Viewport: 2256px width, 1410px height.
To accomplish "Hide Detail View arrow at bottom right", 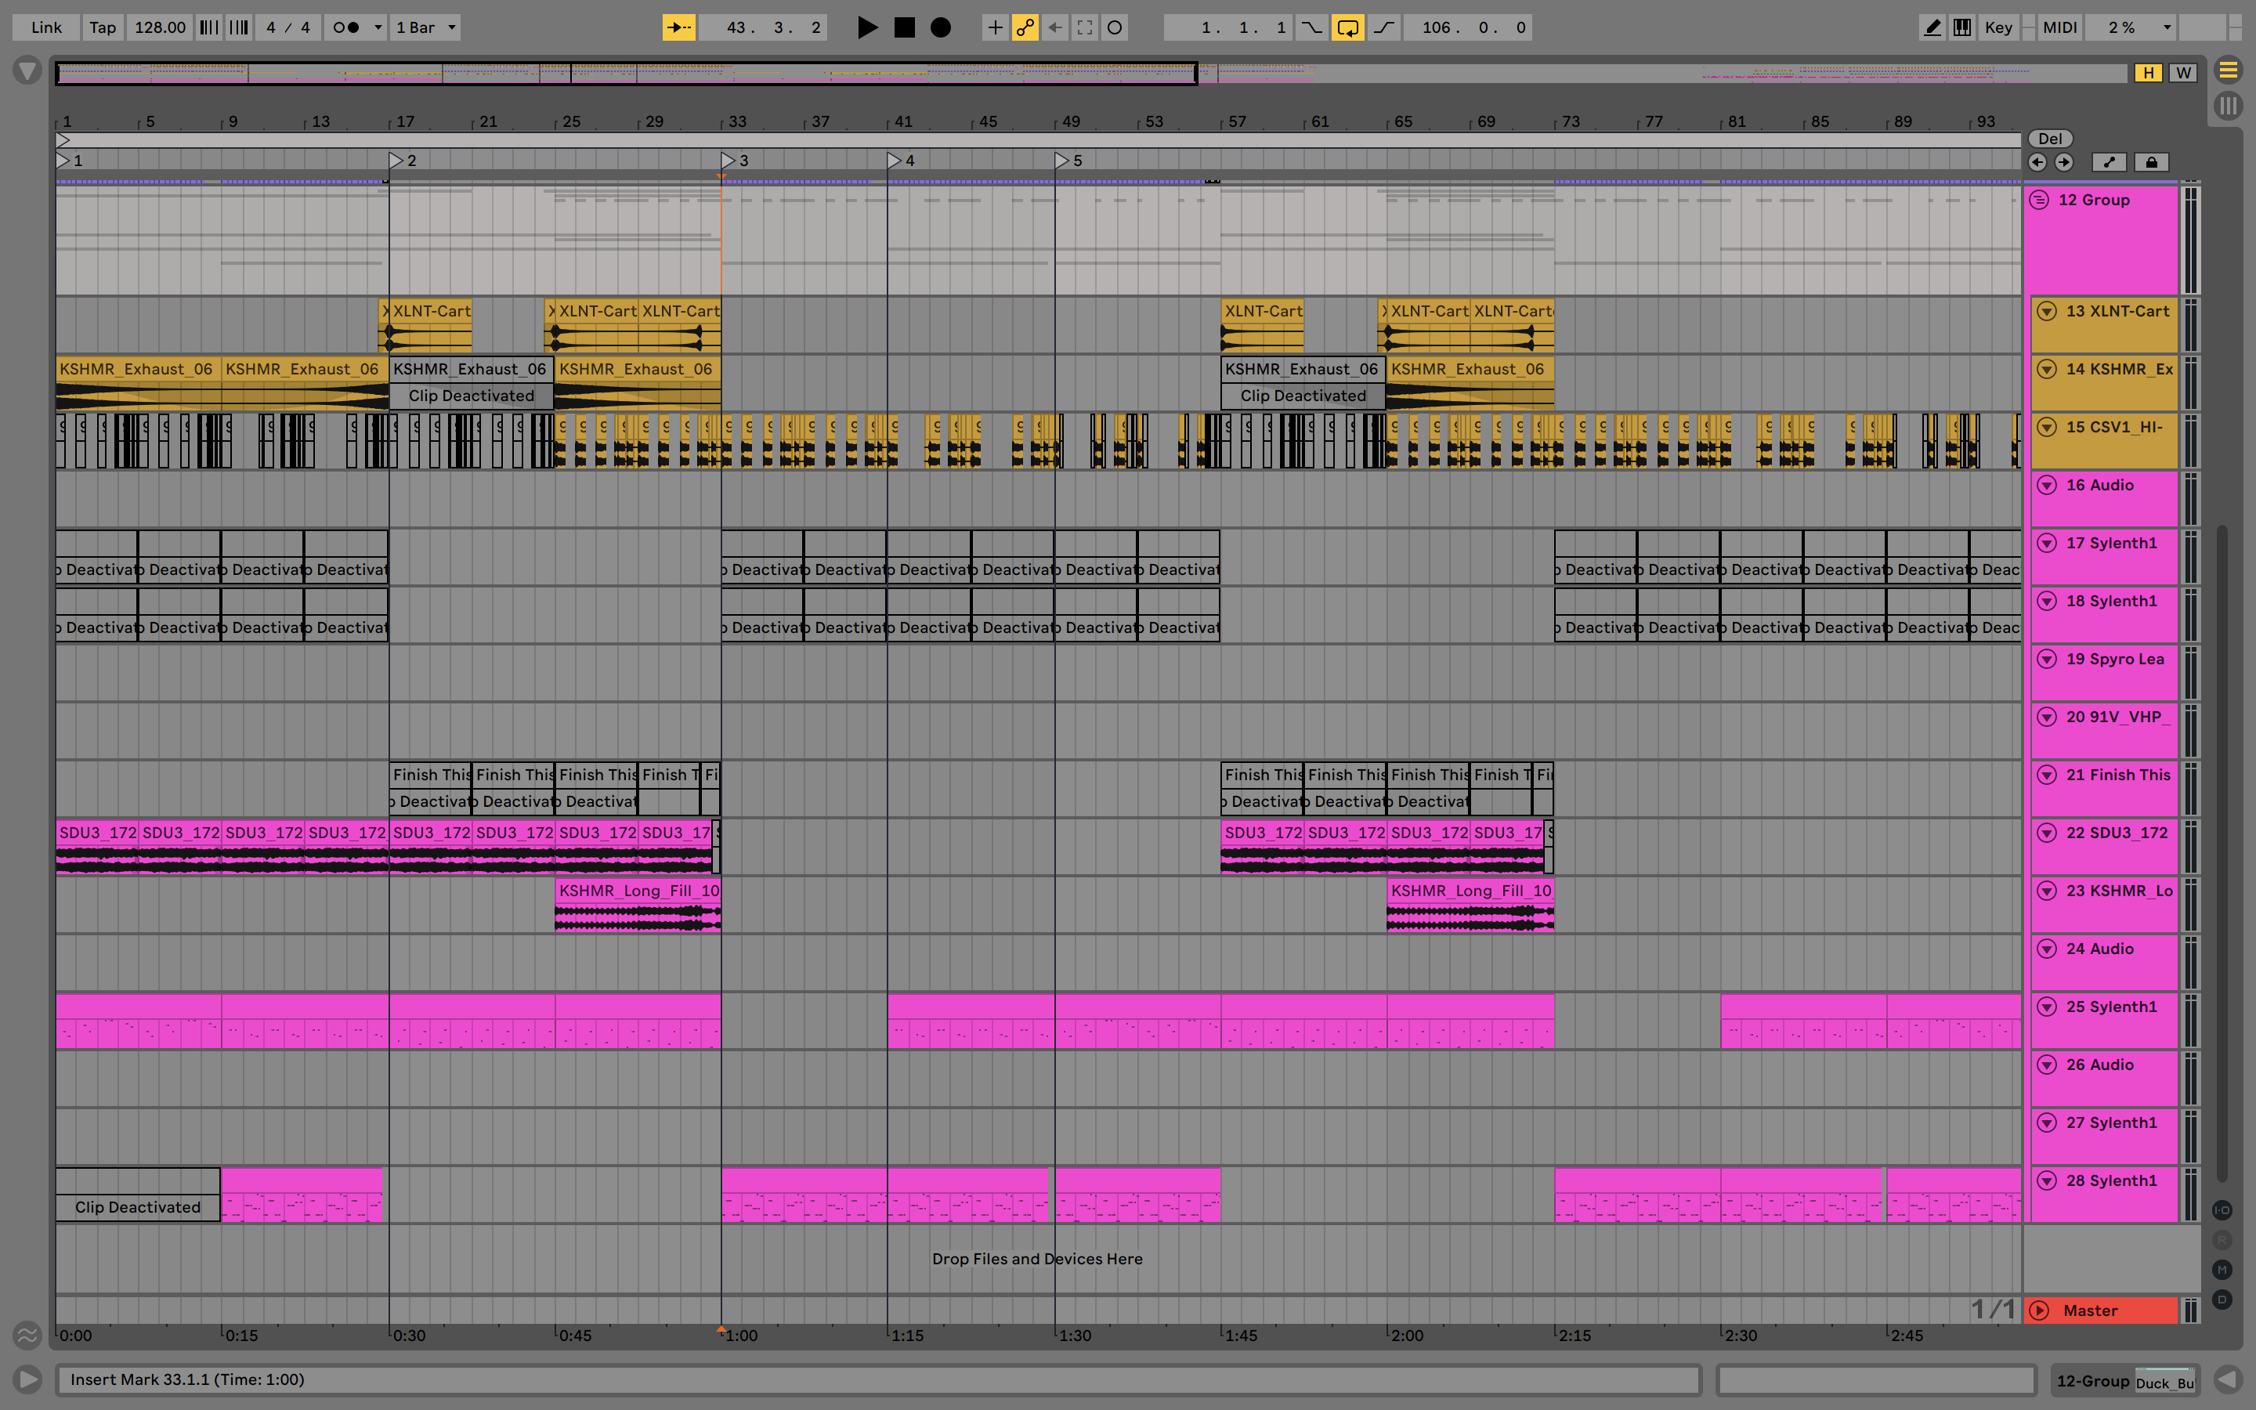I will (x=2228, y=1379).
